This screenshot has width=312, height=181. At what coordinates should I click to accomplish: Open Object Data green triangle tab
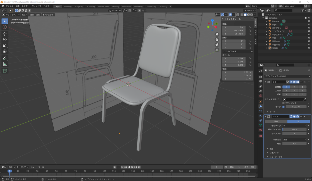pos(261,125)
